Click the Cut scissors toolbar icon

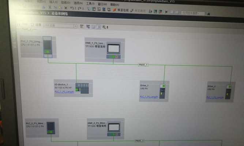(x=50, y=7)
